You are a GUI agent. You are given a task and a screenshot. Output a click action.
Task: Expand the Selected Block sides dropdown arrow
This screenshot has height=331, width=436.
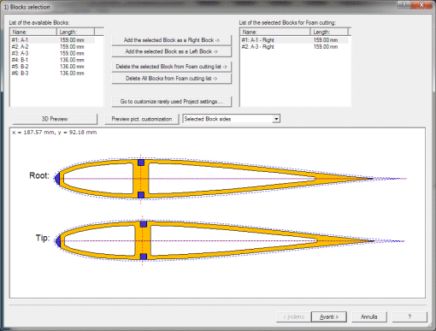(276, 119)
